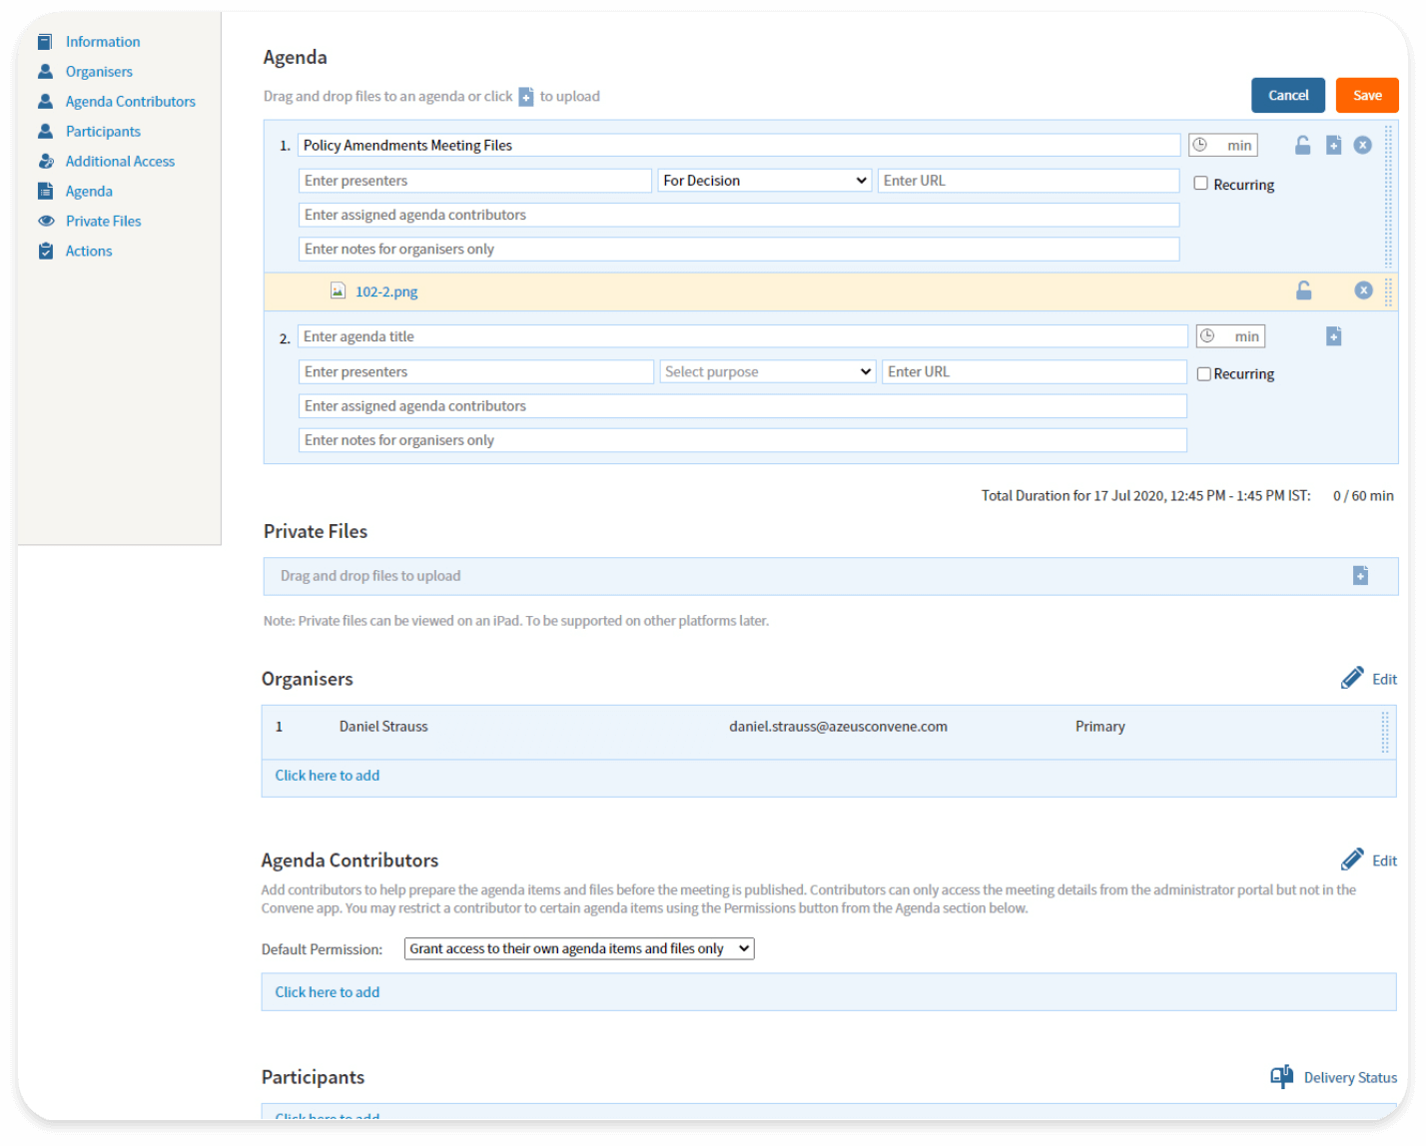Click here to add an organiser
Screen dimensions: 1426x1146
327,776
